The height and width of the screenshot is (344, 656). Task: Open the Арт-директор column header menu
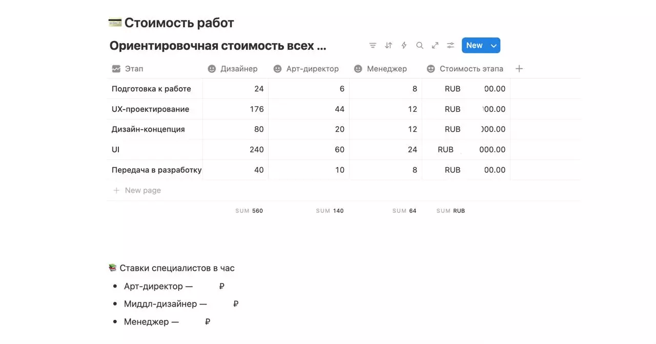309,69
